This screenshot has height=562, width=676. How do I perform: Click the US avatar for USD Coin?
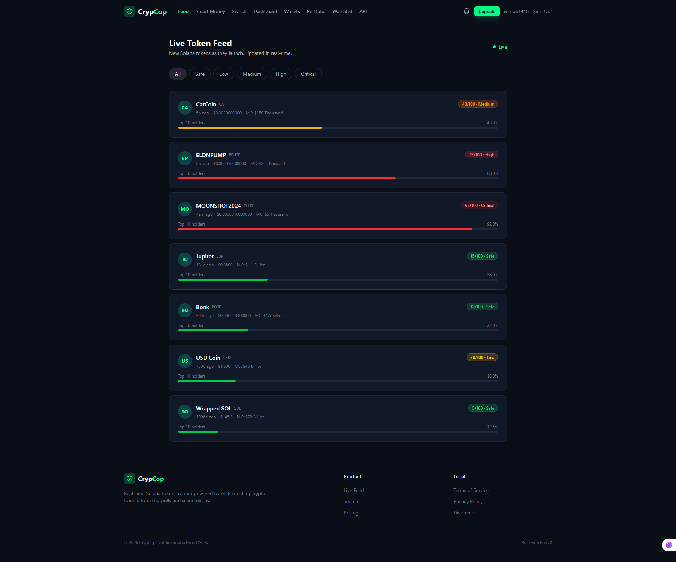pos(185,361)
